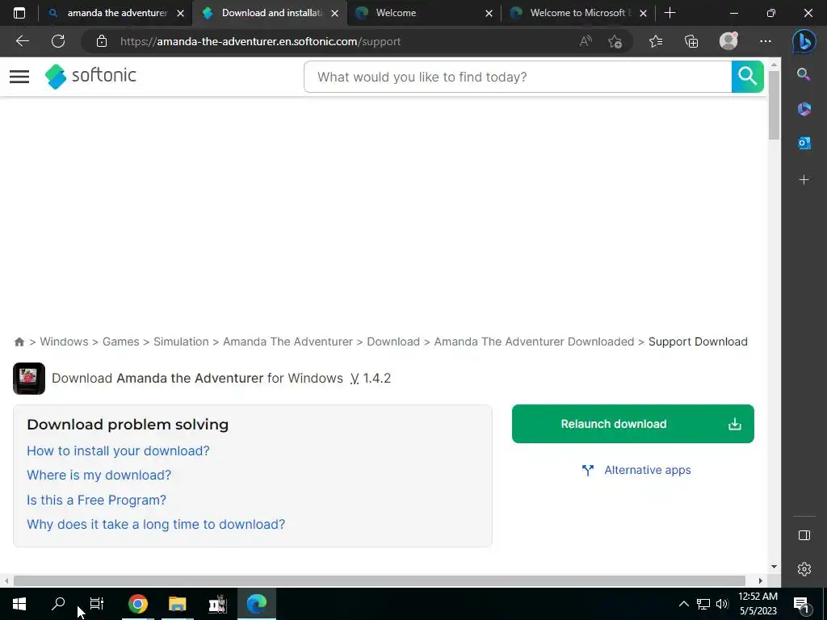Add this page to favorites star
This screenshot has height=620, width=827.
(x=615, y=41)
